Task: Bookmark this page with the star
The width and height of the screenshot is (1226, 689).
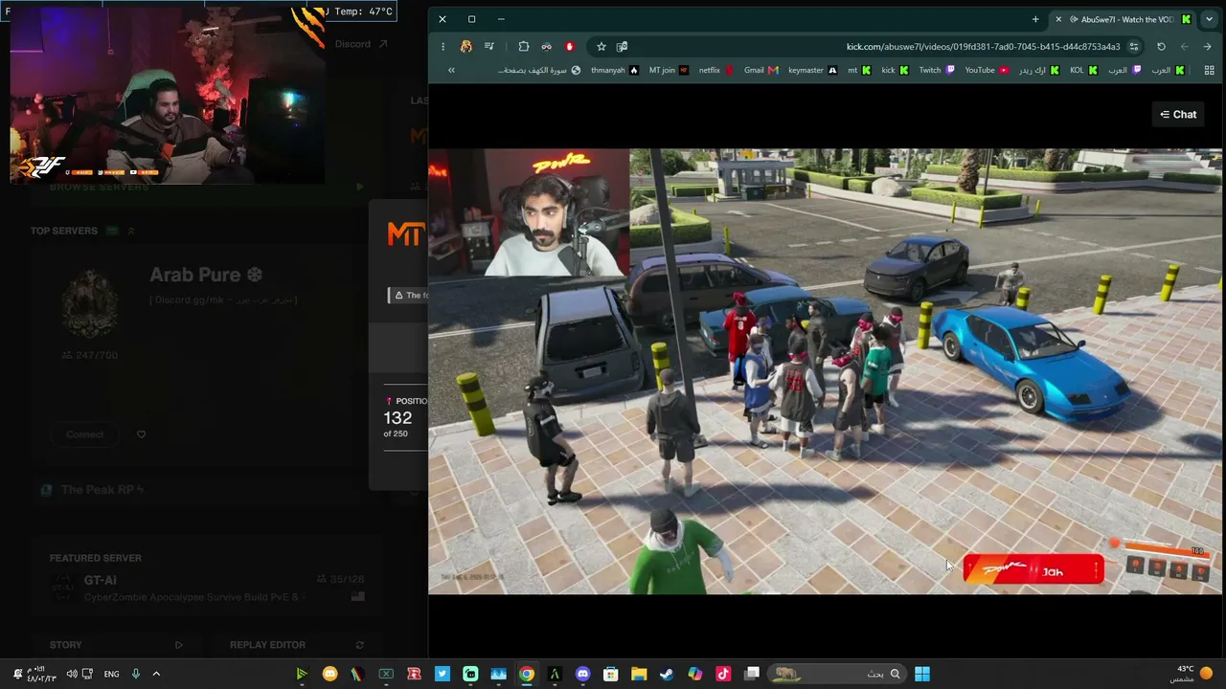Action: [x=602, y=46]
